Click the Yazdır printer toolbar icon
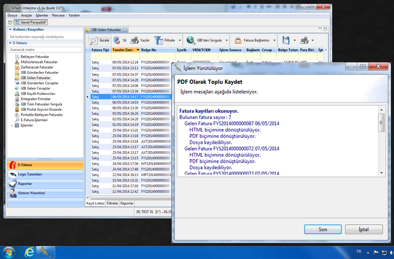 tap(135, 40)
